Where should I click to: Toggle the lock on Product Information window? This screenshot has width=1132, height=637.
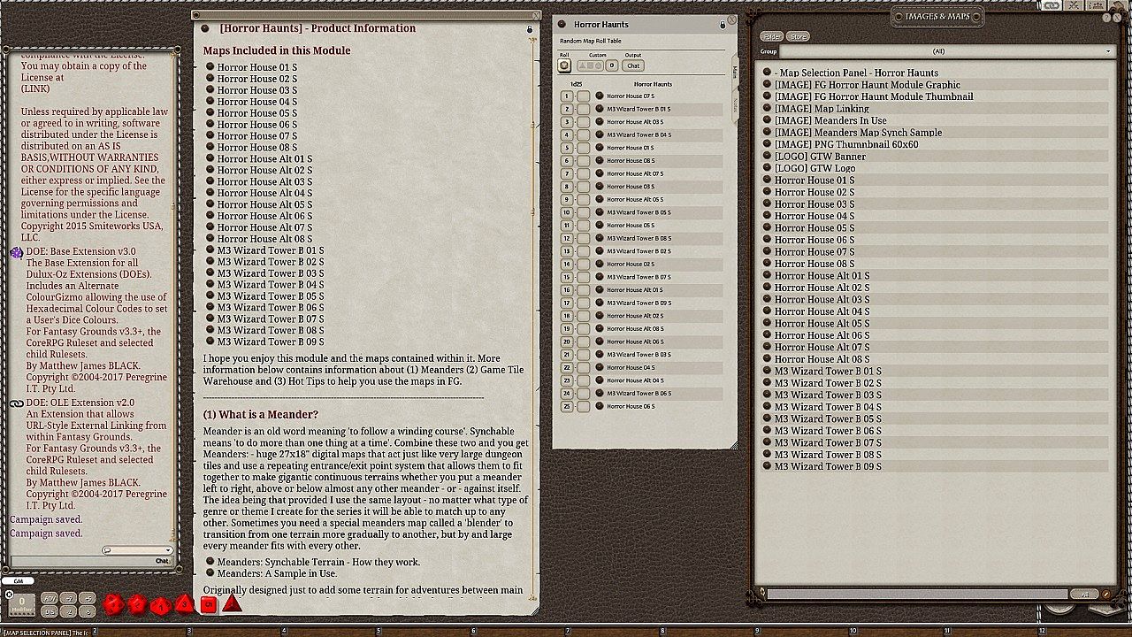tap(530, 29)
